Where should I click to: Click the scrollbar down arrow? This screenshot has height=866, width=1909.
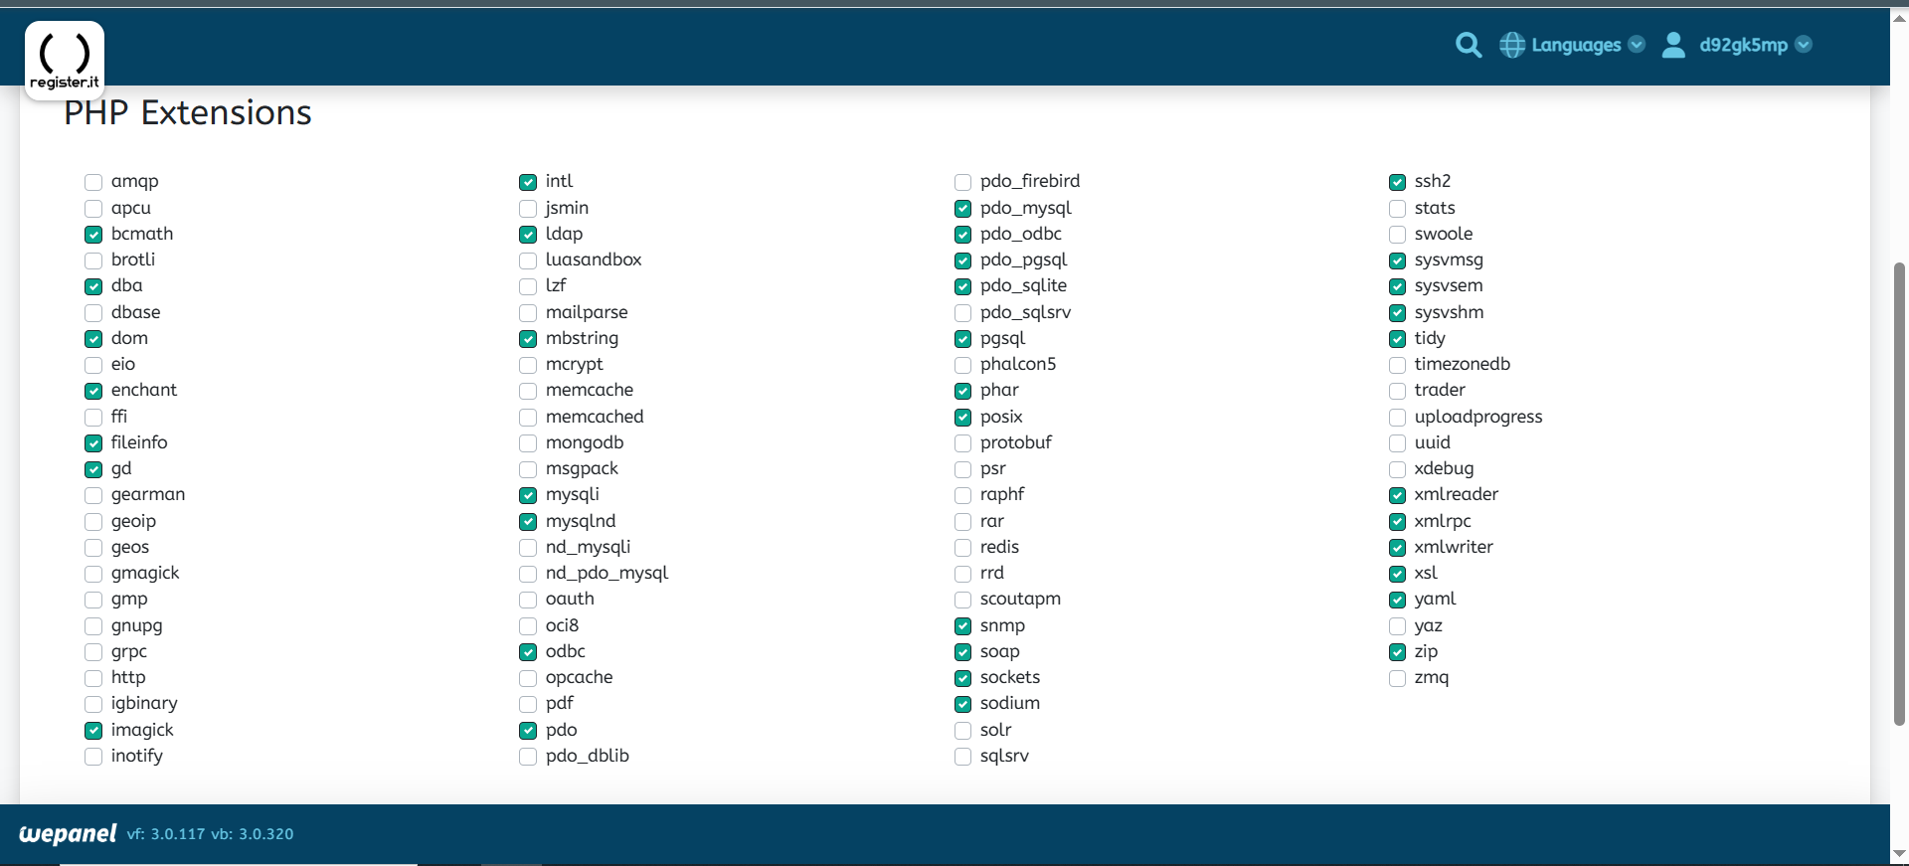[x=1900, y=854]
